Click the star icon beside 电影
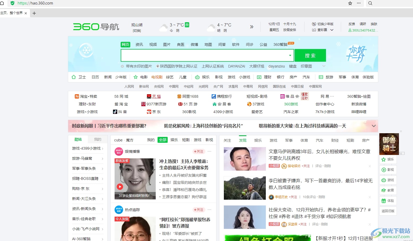This screenshot has height=241, width=413. (136, 77)
